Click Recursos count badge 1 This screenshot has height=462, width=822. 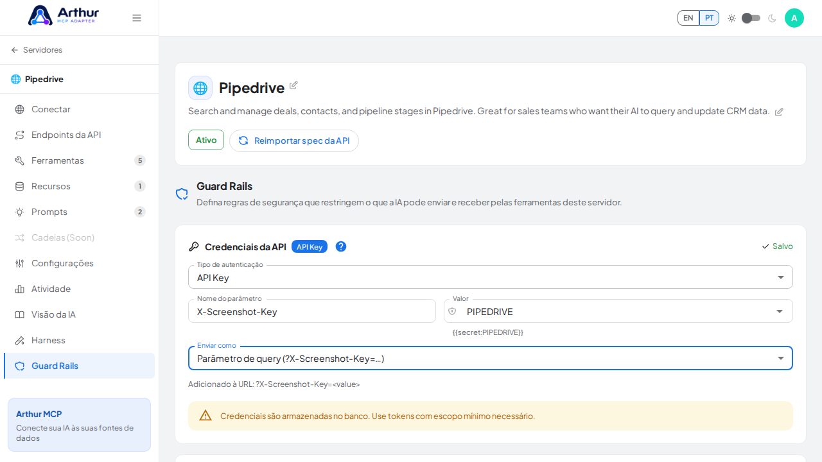coord(140,186)
